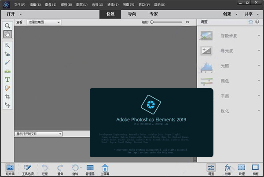Viewport: 264px width, 177px height.
Task: Toggle the 调整 adjustments panel button
Action: 211,169
